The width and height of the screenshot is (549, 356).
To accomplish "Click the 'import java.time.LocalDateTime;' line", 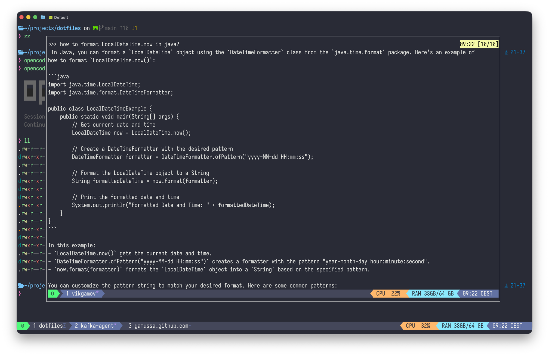I will tap(94, 84).
